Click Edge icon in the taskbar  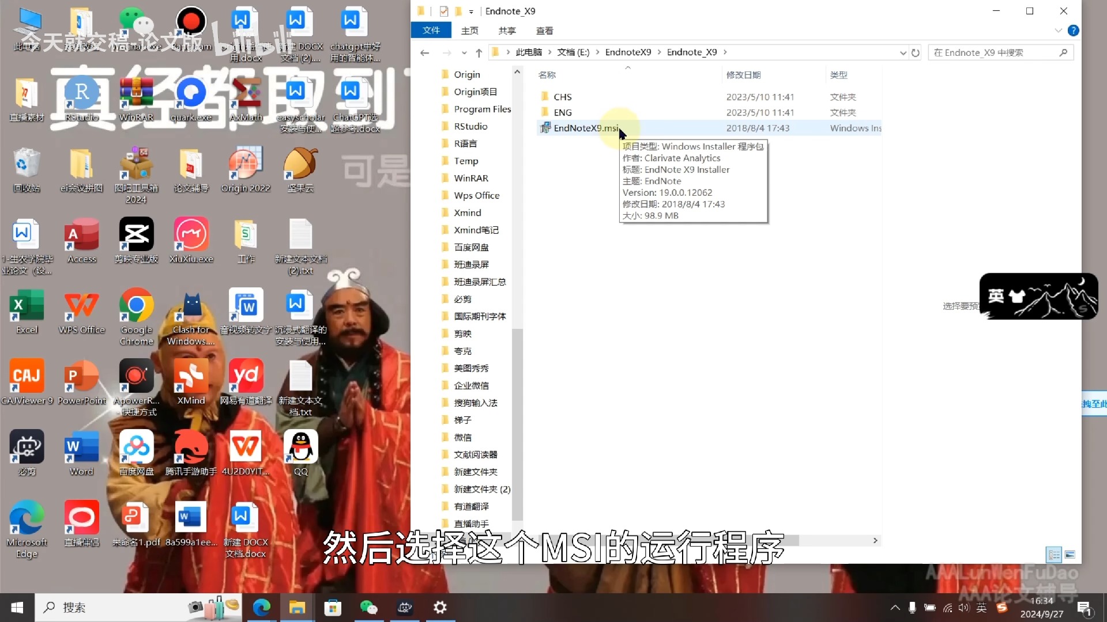262,608
